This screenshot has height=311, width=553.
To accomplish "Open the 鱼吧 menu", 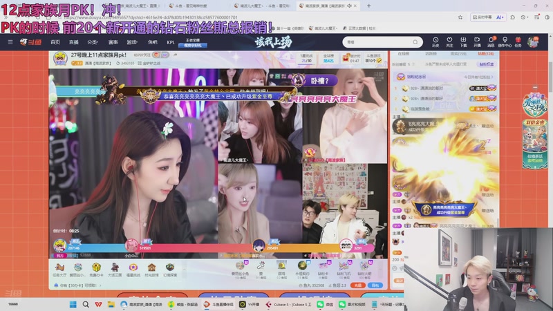I will pyautogui.click(x=152, y=42).
